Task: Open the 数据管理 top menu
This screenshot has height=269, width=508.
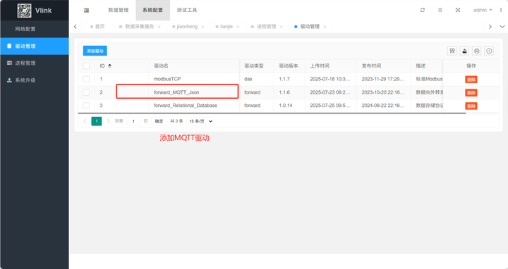Action: (119, 10)
